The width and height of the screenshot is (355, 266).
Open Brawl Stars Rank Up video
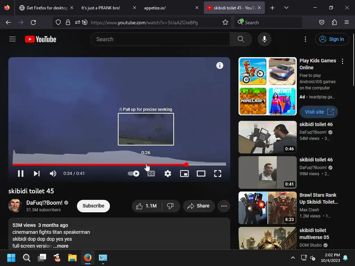pos(267,208)
